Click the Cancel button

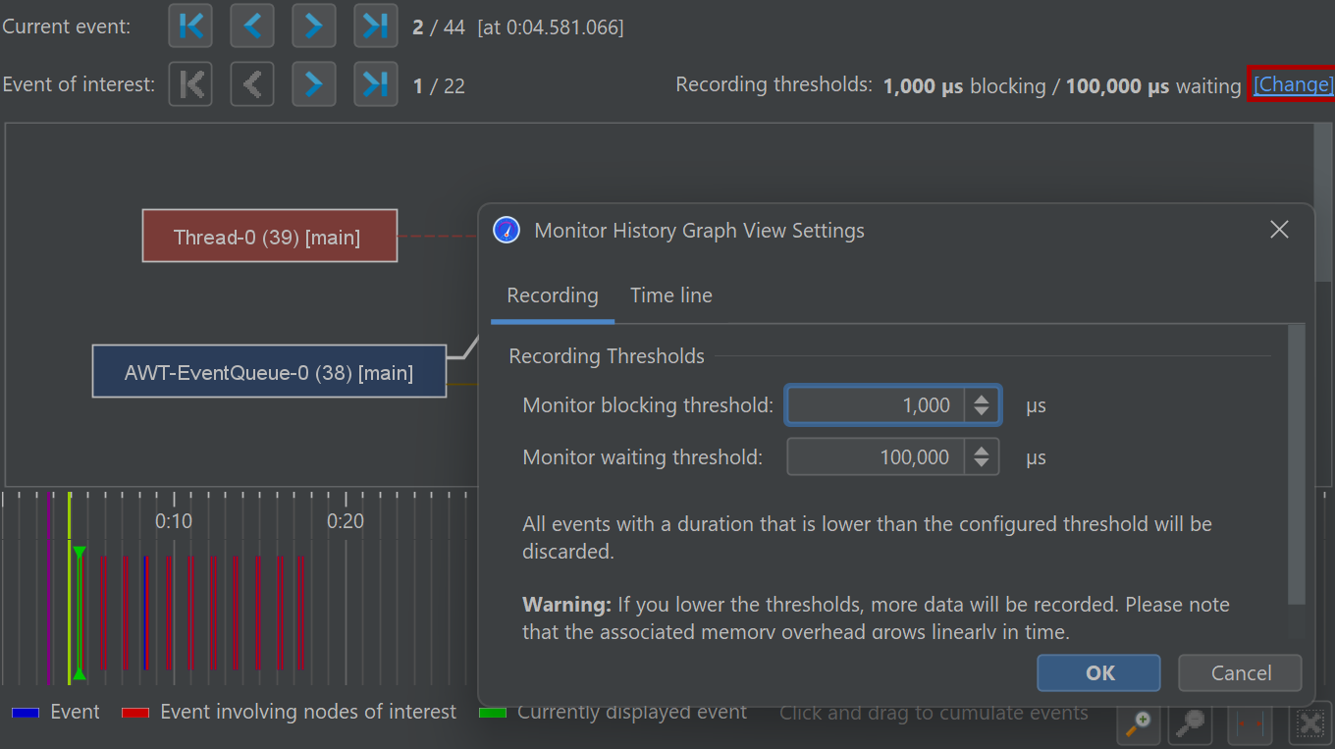coord(1241,672)
